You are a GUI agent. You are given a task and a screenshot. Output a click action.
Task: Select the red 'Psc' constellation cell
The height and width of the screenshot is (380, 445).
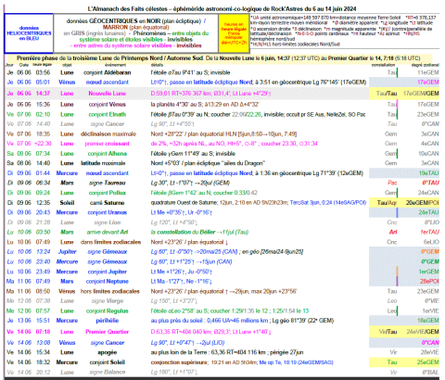click(x=392, y=183)
